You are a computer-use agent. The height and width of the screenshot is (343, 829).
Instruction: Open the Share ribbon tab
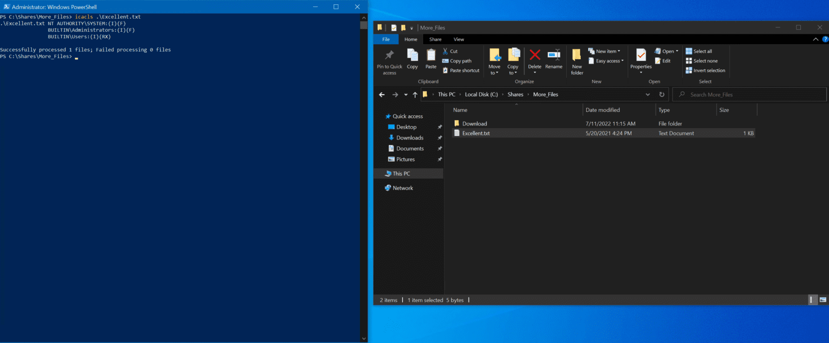click(x=435, y=39)
